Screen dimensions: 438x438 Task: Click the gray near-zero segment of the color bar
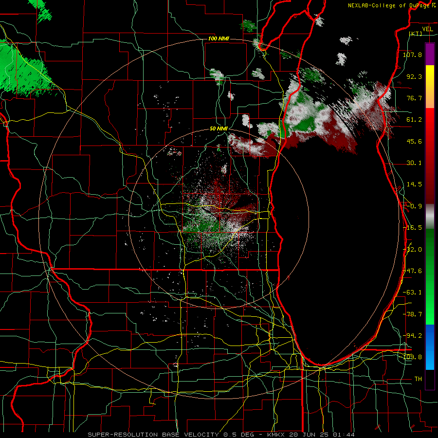point(430,217)
